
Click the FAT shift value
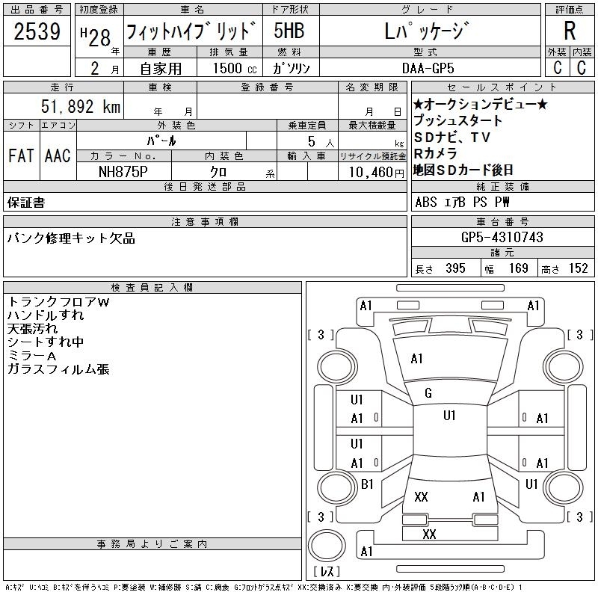point(21,155)
